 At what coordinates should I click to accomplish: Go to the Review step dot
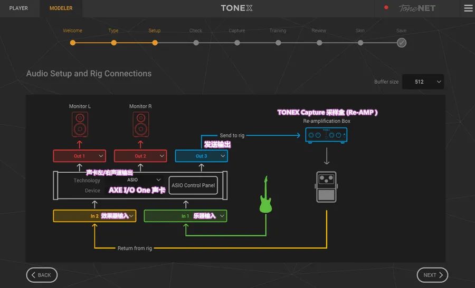pos(319,43)
